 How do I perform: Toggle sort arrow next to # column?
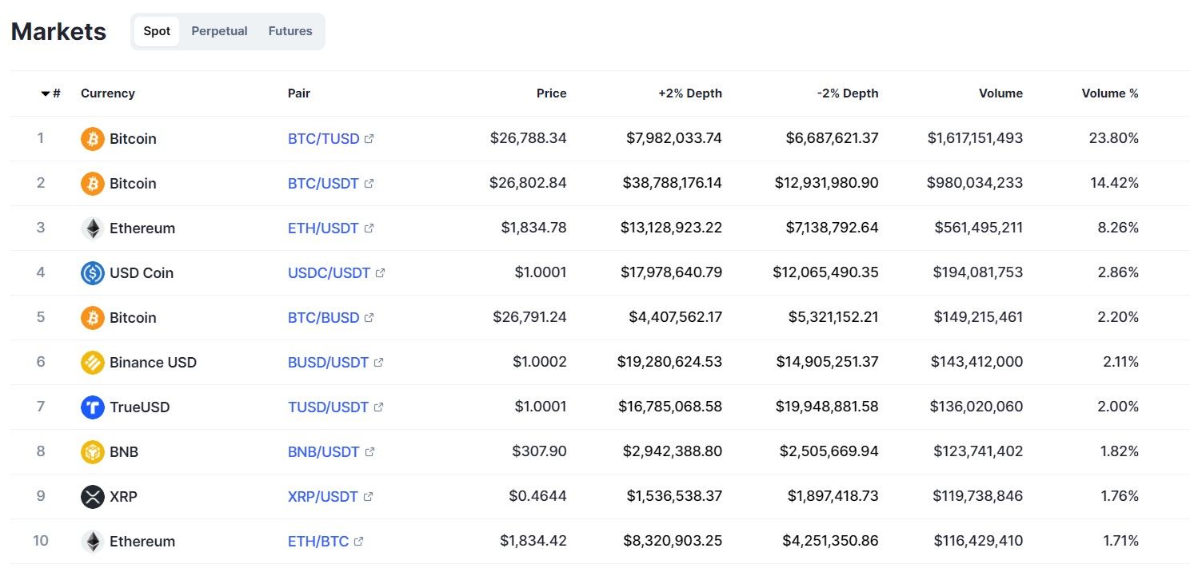(x=46, y=93)
